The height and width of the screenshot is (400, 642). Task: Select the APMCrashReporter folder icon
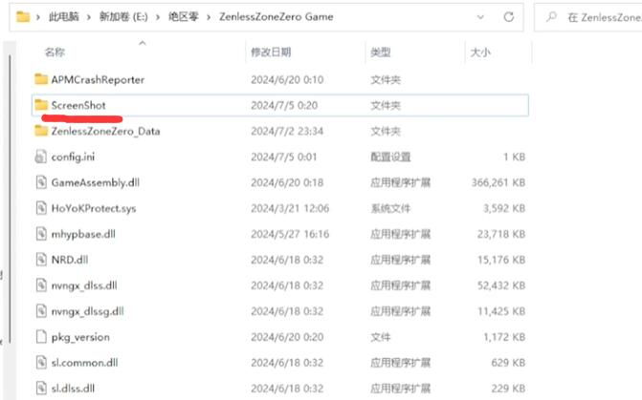point(41,78)
